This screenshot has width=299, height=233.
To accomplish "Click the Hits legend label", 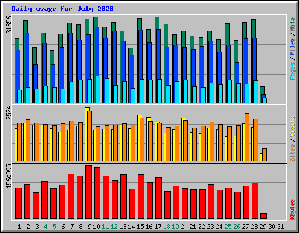I will 293,24.
